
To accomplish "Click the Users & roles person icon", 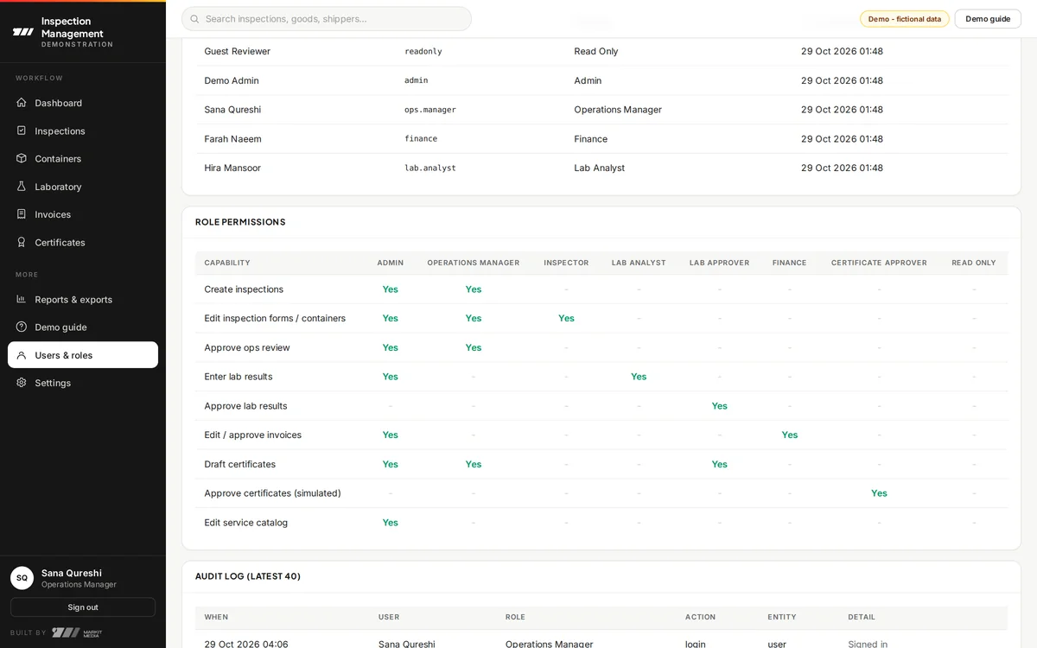I will [x=22, y=355].
